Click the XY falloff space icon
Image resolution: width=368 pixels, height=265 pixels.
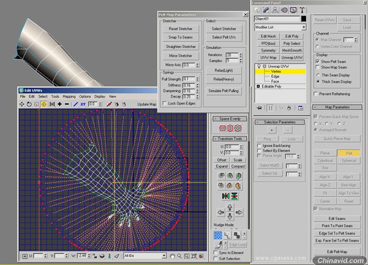[x=83, y=105]
